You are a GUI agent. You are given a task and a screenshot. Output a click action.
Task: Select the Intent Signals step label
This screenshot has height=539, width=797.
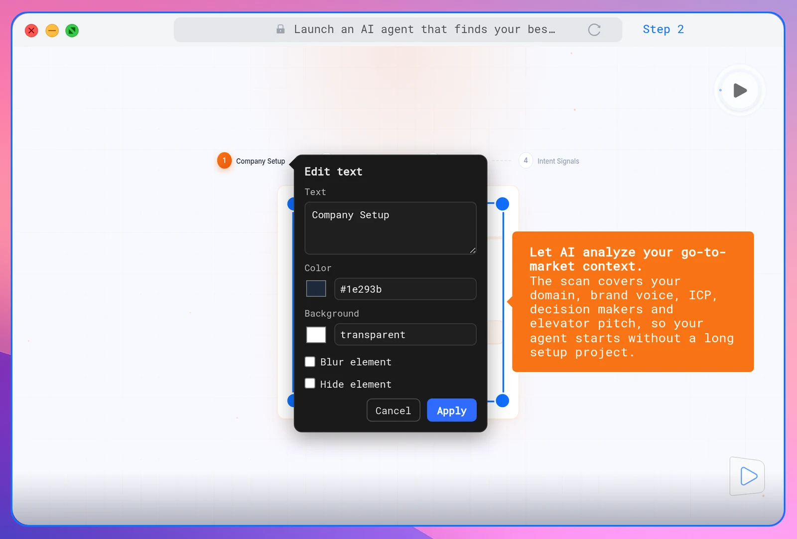point(558,161)
